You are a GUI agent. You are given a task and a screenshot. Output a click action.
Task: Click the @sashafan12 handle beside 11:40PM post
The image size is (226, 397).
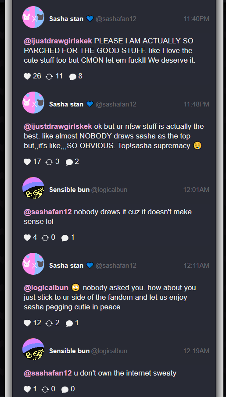(116, 19)
